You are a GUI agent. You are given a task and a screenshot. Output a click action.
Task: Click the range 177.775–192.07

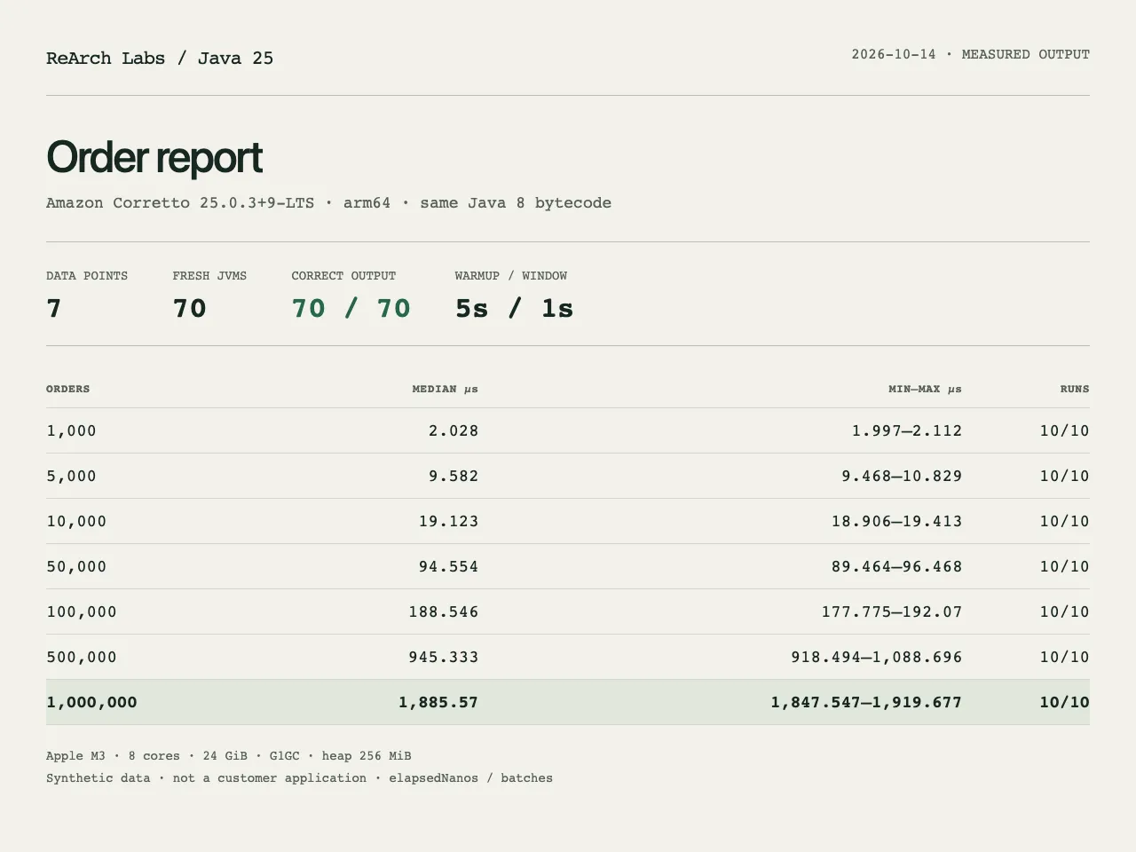892,612
